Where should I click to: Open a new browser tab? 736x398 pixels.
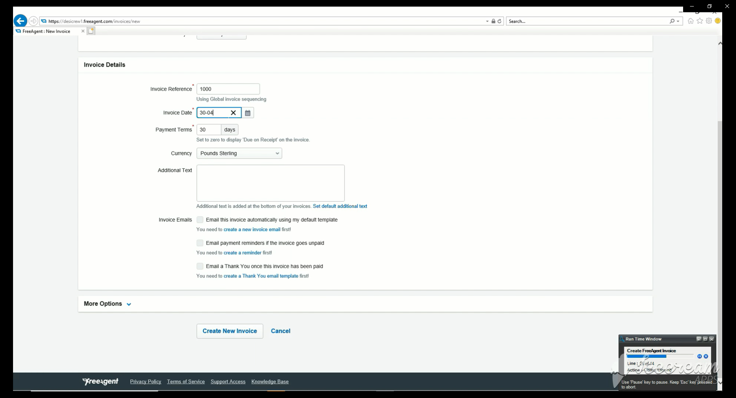pyautogui.click(x=91, y=31)
